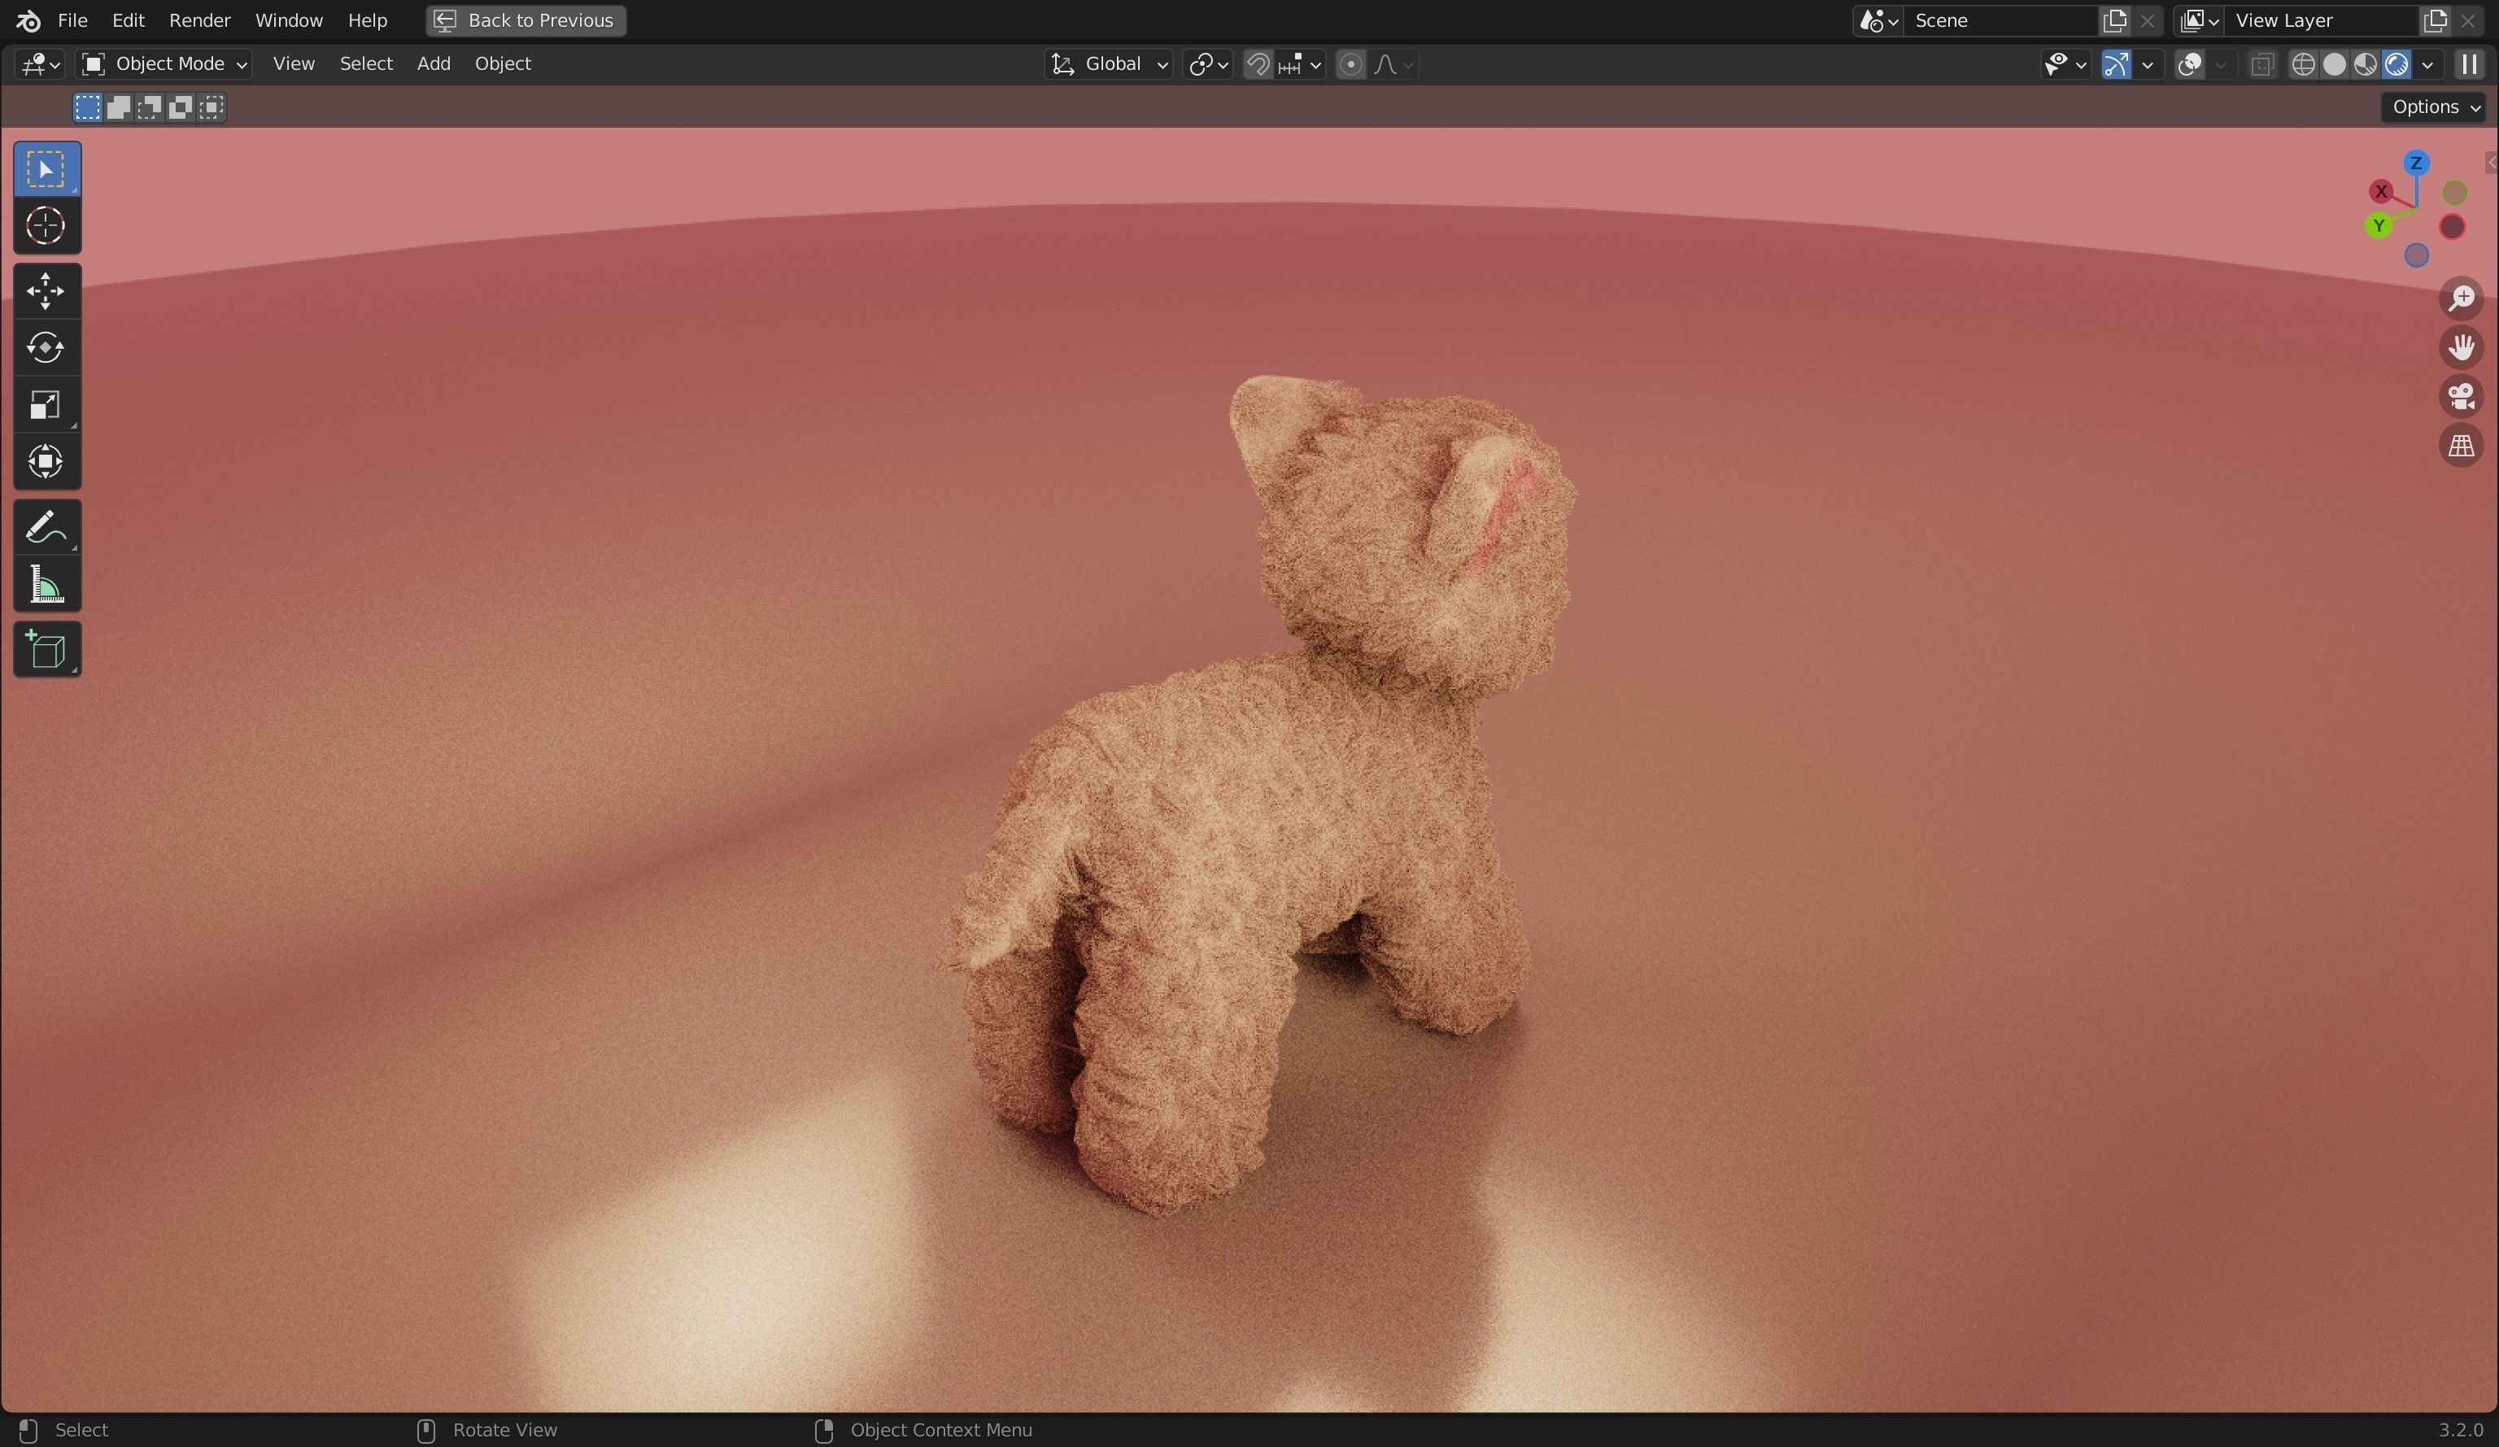Select the Scale tool

[46, 404]
